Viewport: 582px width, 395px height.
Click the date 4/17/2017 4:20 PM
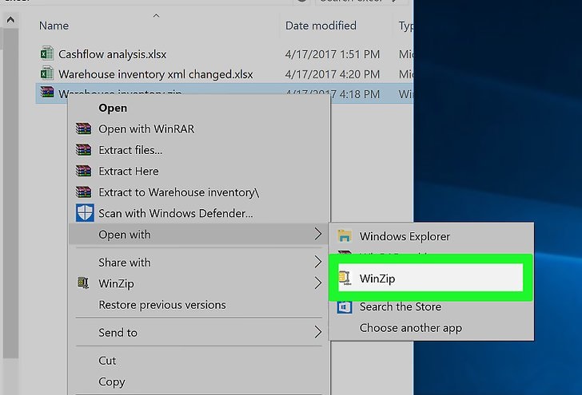click(x=333, y=74)
